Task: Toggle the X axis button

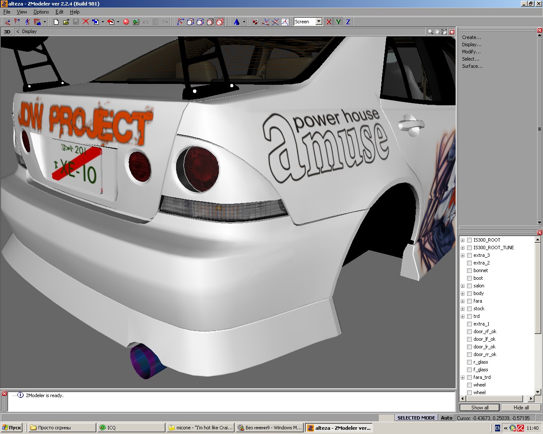Action: 328,22
